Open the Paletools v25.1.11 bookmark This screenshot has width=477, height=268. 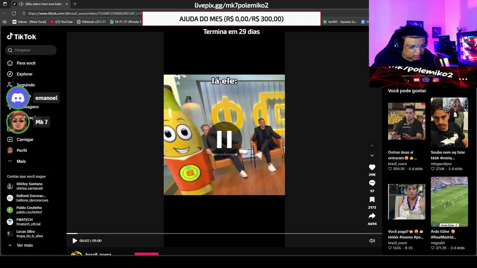click(91, 22)
